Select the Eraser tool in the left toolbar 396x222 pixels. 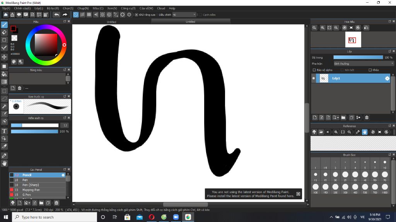click(x=4, y=32)
